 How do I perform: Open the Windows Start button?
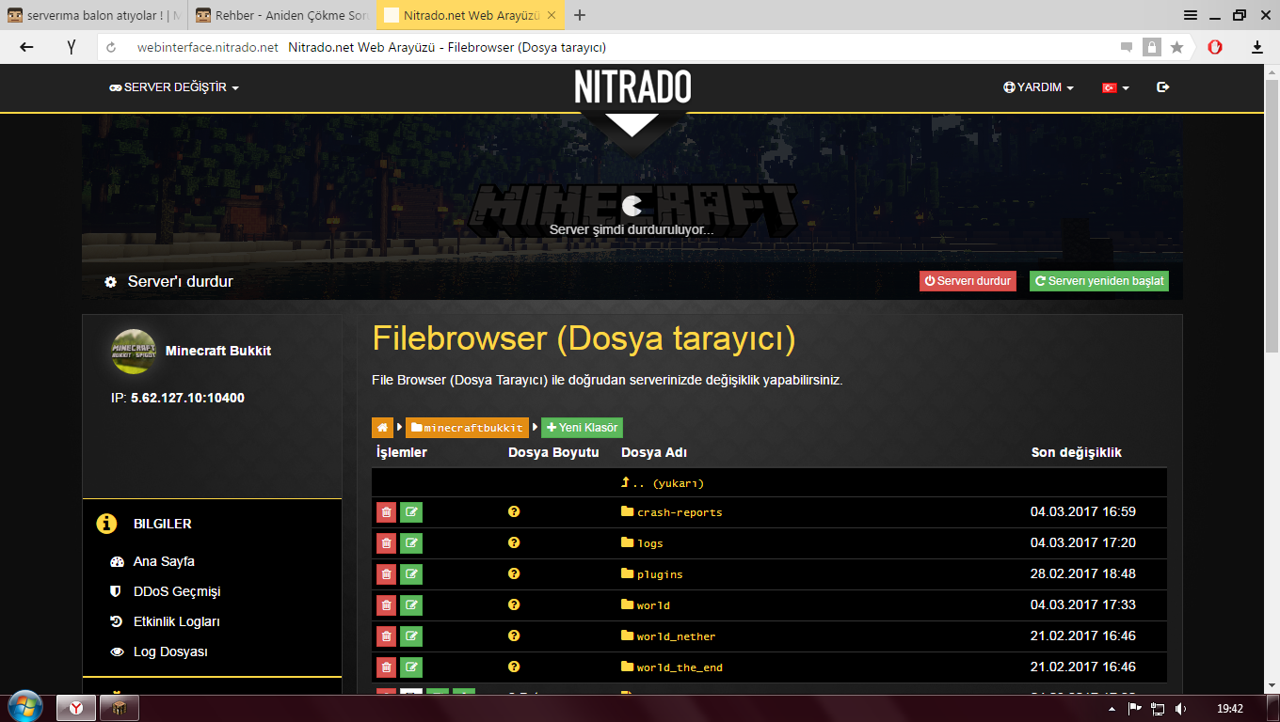24,707
